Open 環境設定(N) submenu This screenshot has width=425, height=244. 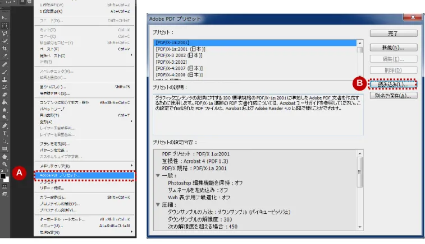click(x=84, y=232)
